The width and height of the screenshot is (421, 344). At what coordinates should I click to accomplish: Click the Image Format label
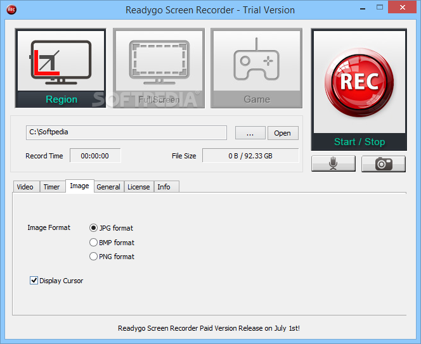pyautogui.click(x=49, y=227)
